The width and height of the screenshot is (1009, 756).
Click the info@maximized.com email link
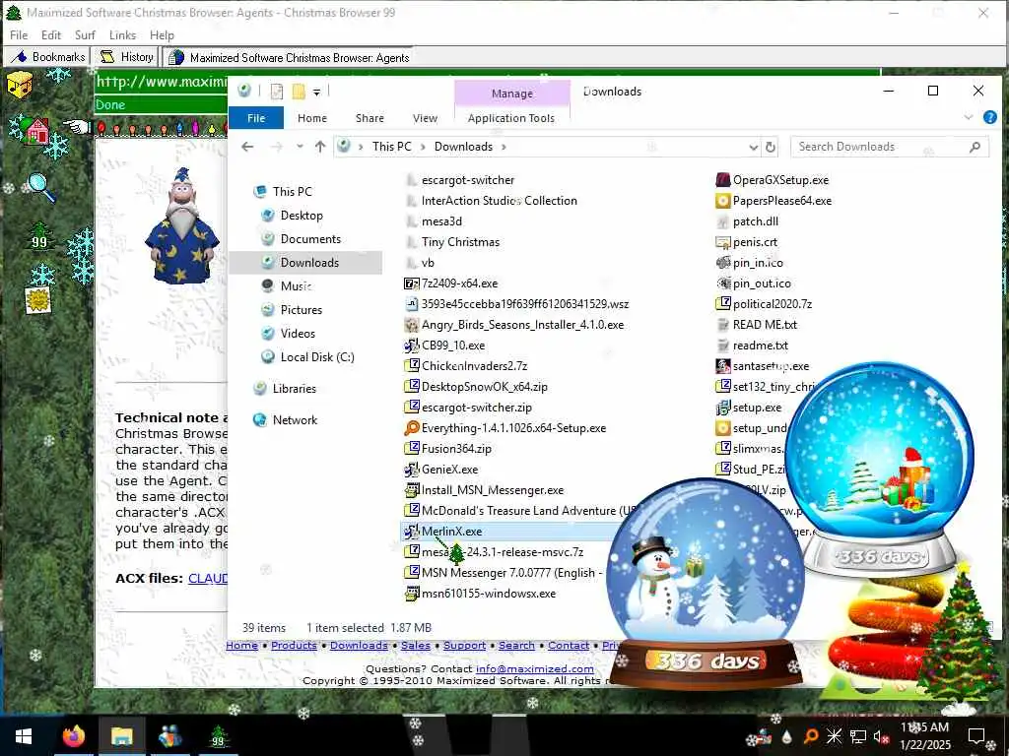click(x=535, y=669)
